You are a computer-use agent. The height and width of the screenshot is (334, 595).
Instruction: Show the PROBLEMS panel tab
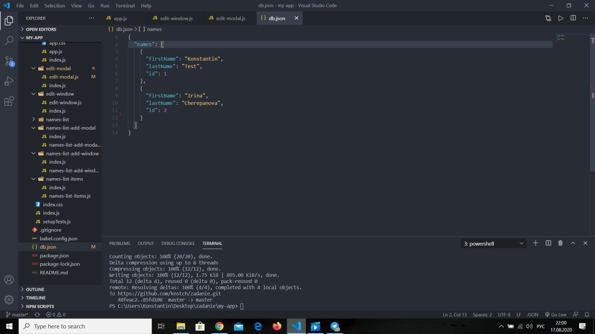(119, 243)
